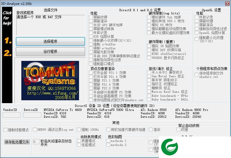Check 模拟 DXT 纹理压缩
This screenshot has width=231, height=158.
(x=149, y=50)
